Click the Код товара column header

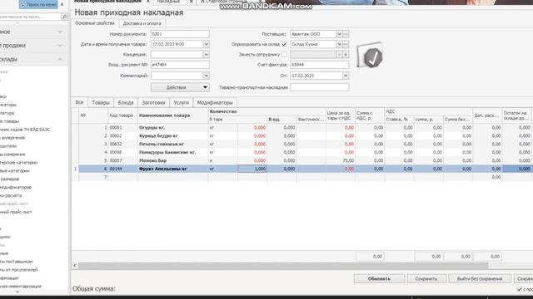122,115
